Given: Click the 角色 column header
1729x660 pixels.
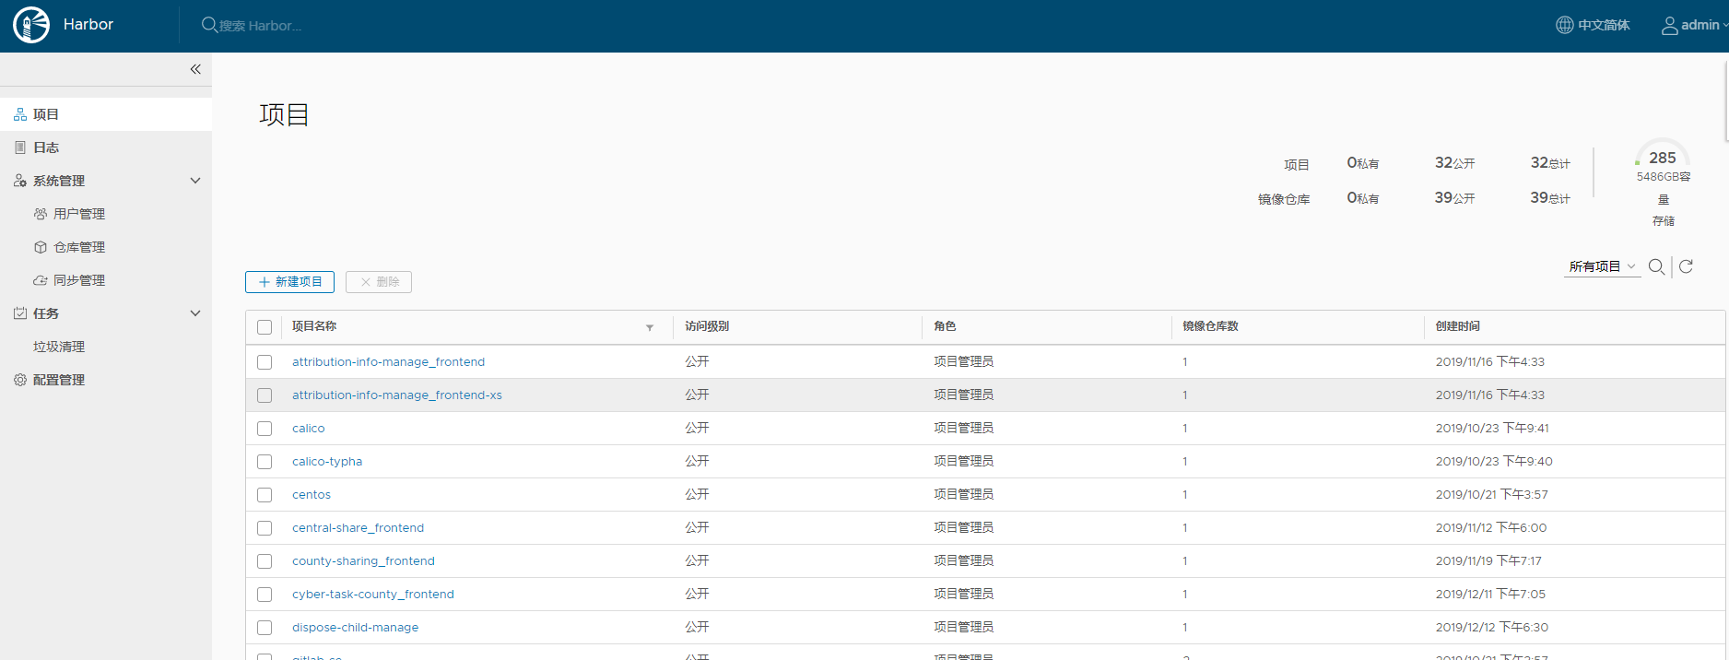Looking at the screenshot, I should [x=945, y=326].
